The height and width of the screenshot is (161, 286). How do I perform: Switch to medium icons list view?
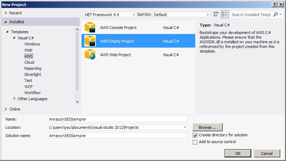(x=225, y=14)
